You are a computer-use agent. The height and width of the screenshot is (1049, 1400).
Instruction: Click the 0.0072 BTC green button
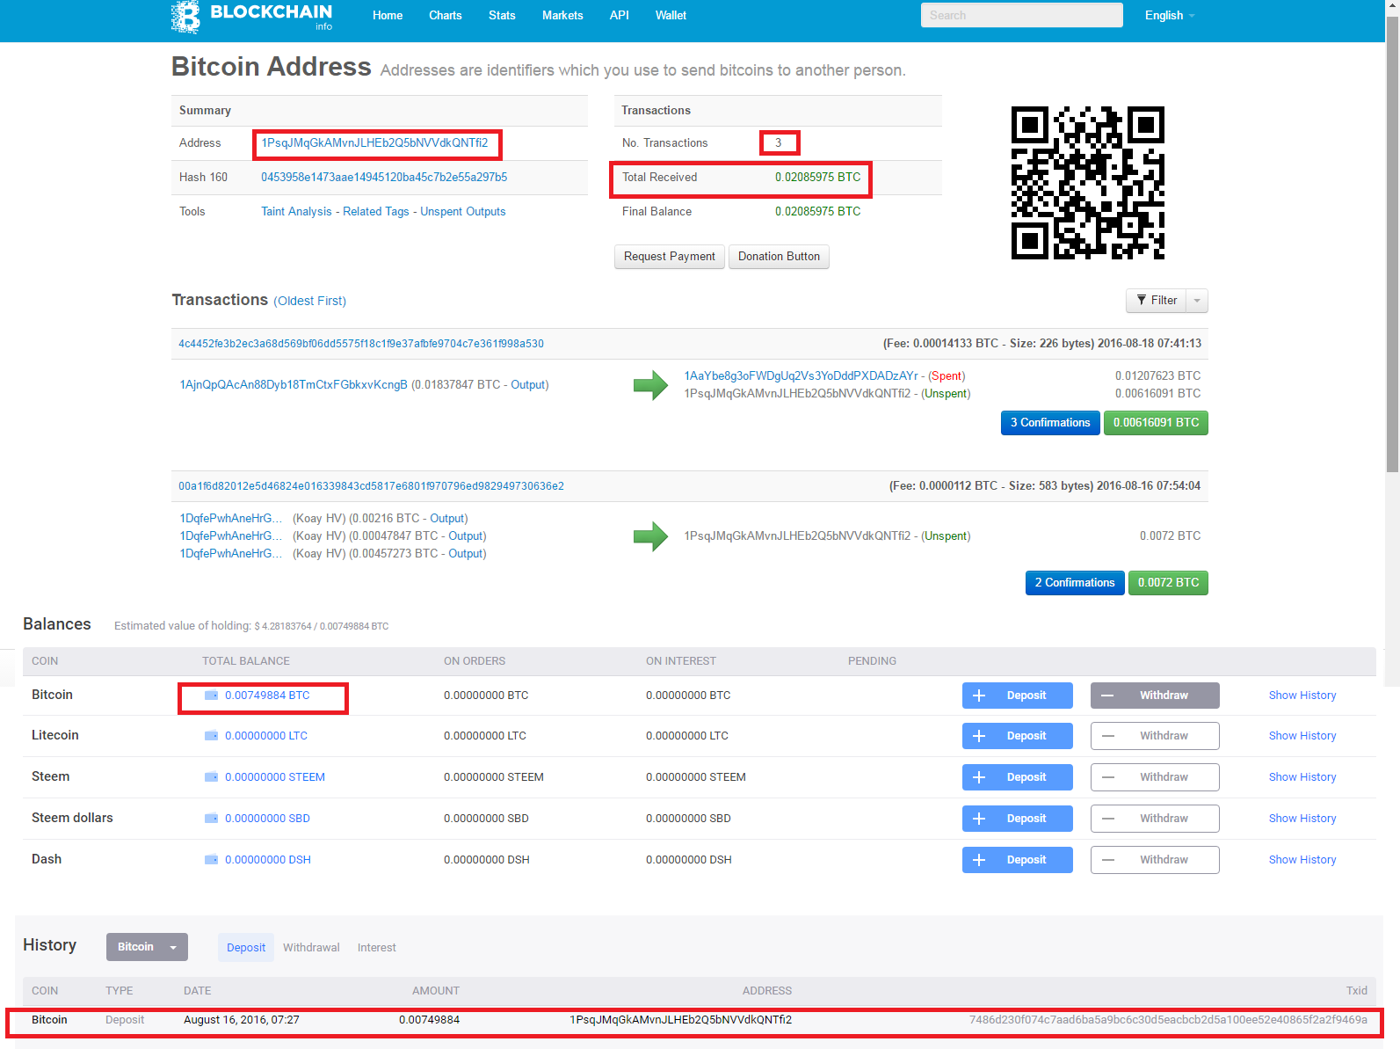pyautogui.click(x=1168, y=583)
